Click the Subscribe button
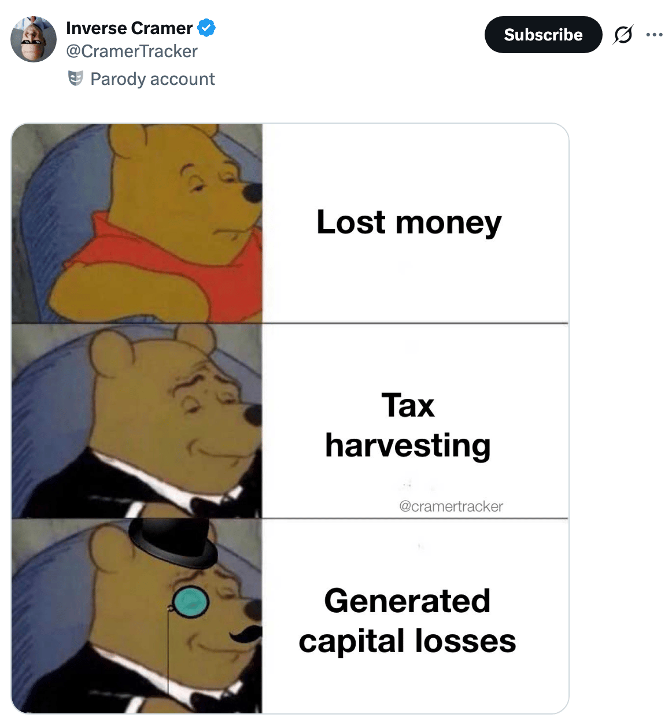The height and width of the screenshot is (718, 672). click(543, 35)
